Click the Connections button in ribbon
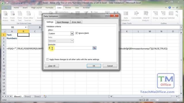The image size is (184, 103). click(62, 12)
